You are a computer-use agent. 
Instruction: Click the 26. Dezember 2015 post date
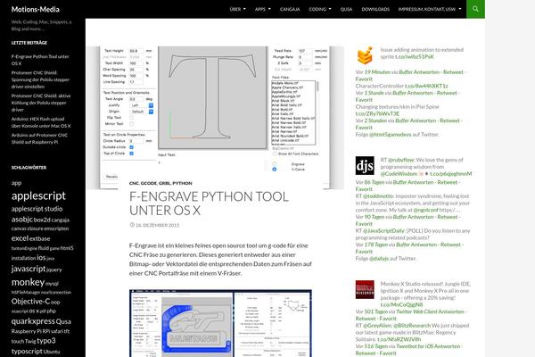tap(157, 225)
